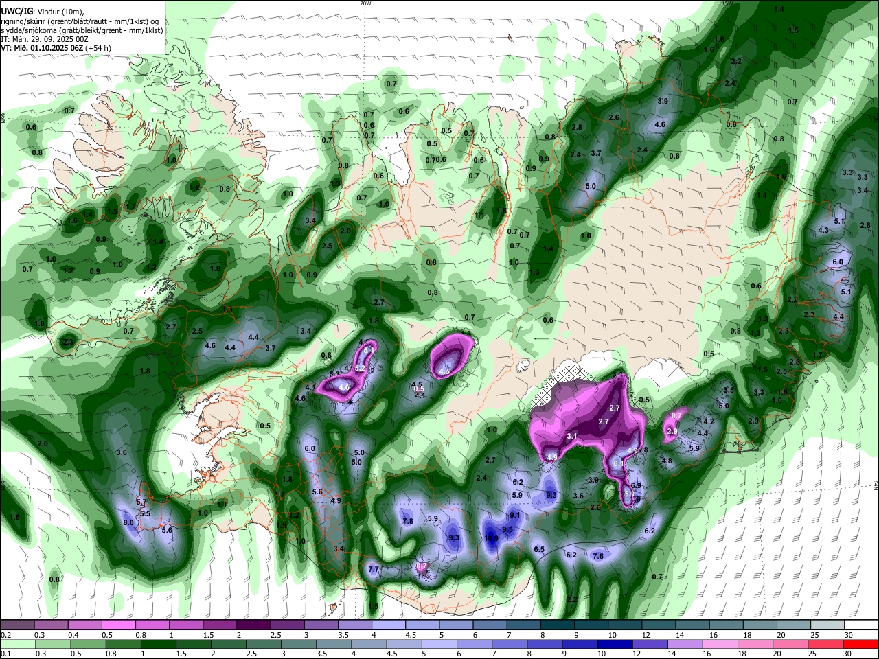Image resolution: width=879 pixels, height=659 pixels.
Task: Click the 20W longitude label
Action: 365,3
